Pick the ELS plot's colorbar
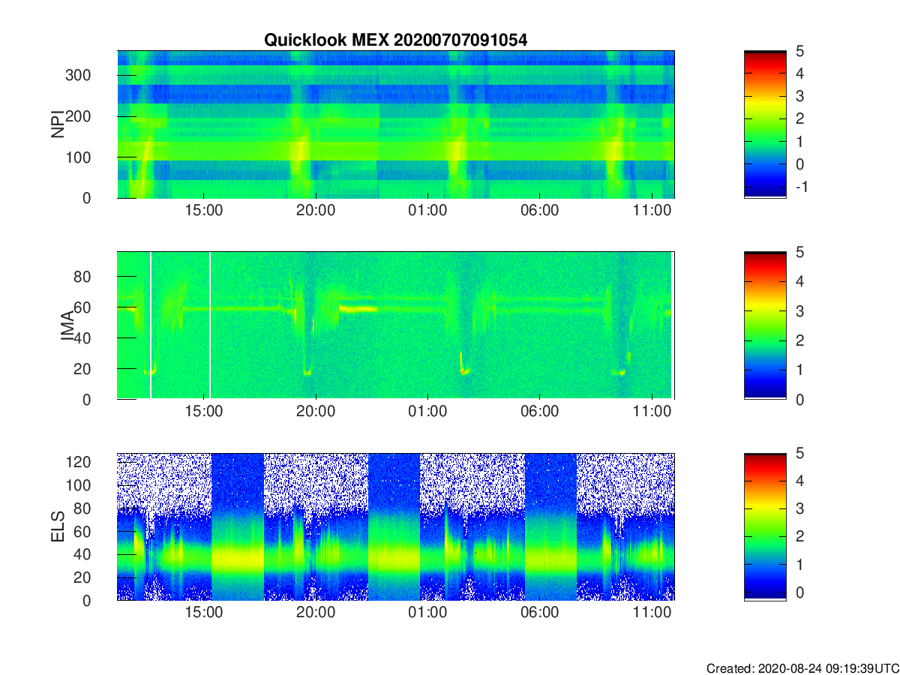Screen dimensions: 900x675 [x=765, y=526]
